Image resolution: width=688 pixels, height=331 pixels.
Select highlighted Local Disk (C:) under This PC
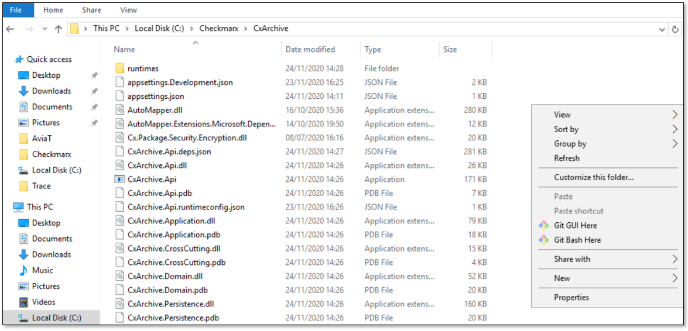[52, 318]
